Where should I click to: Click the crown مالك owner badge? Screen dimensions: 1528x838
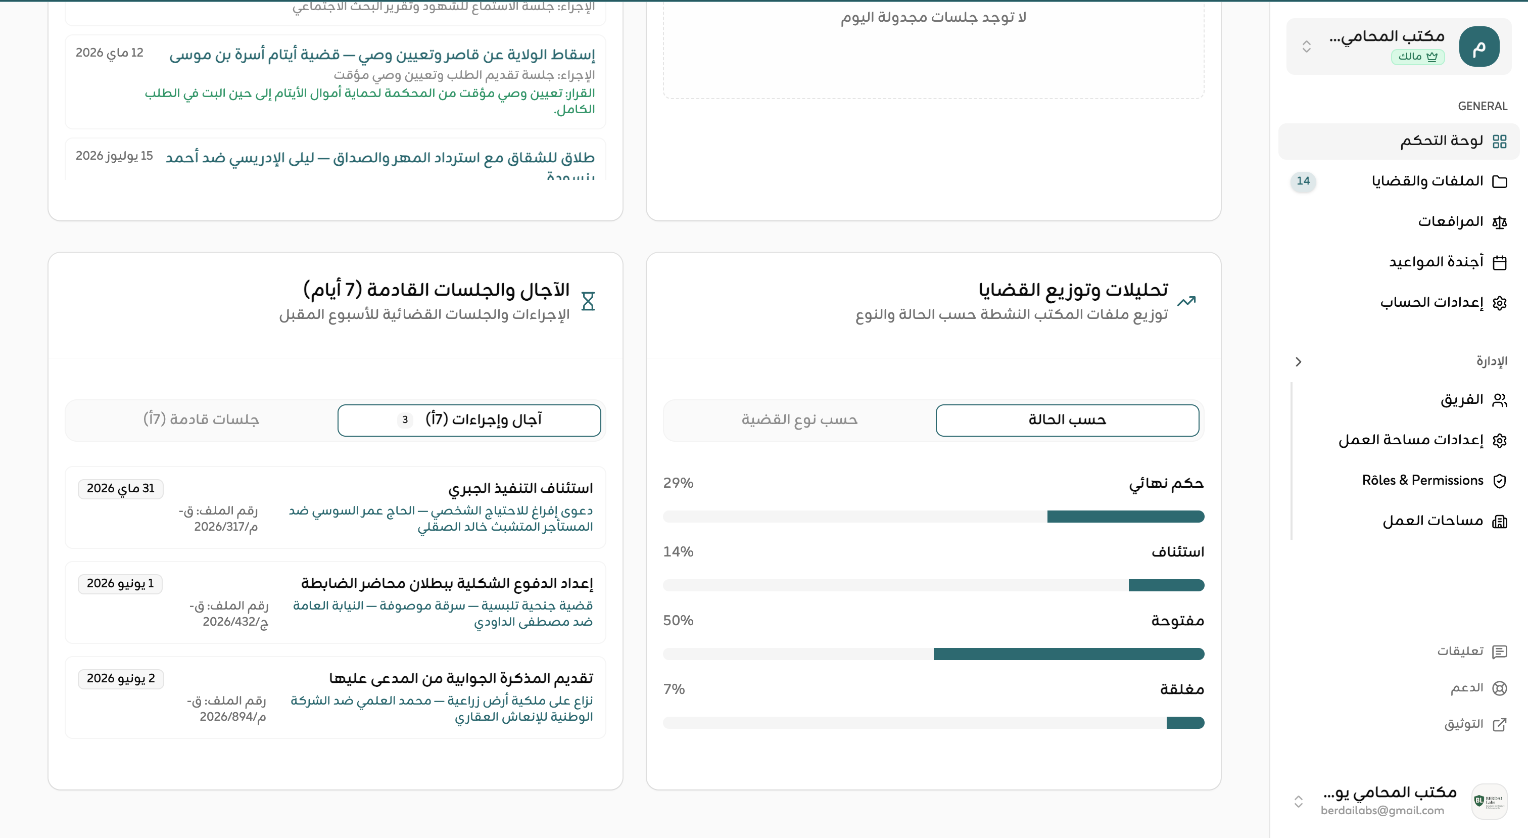1418,57
